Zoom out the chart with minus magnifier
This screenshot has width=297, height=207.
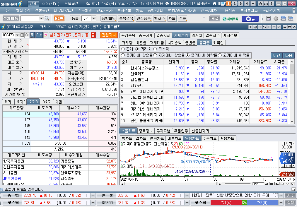288,184
